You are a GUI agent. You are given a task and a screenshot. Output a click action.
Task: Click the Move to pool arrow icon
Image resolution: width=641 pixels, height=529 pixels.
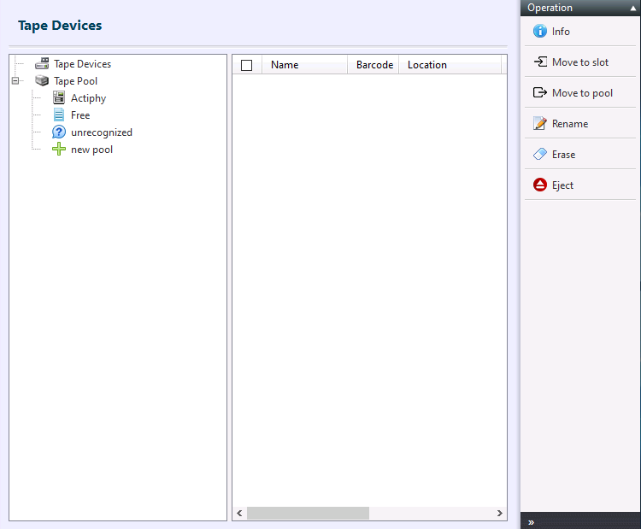(x=539, y=93)
